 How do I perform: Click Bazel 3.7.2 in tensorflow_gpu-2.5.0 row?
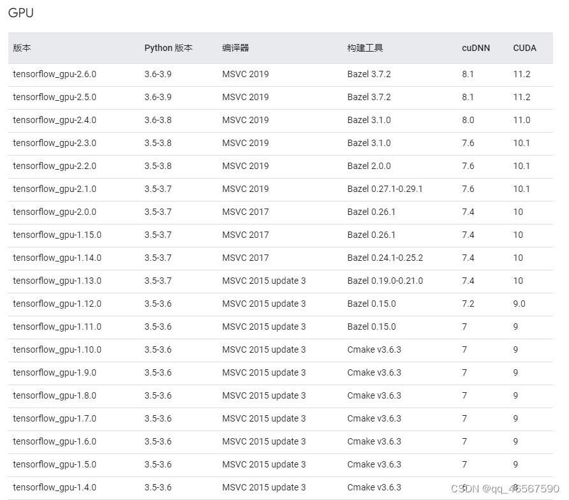(369, 97)
